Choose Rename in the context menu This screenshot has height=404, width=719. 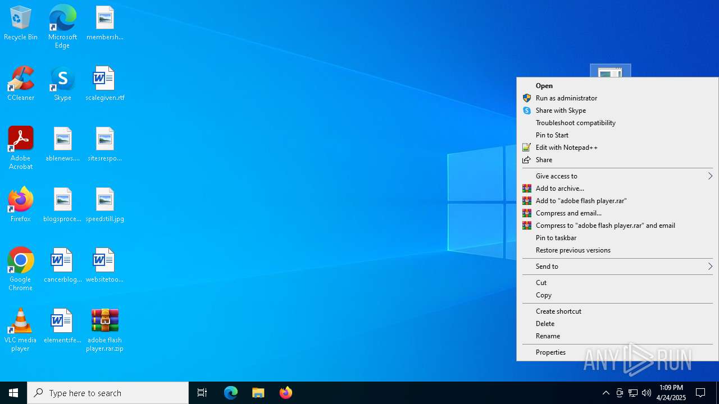tap(617, 336)
